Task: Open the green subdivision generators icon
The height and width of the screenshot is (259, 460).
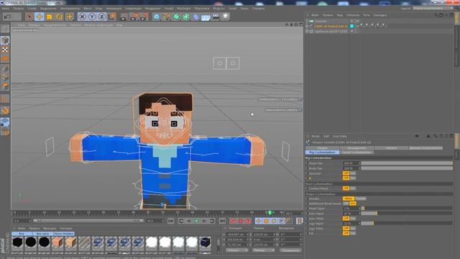Action: (x=176, y=17)
